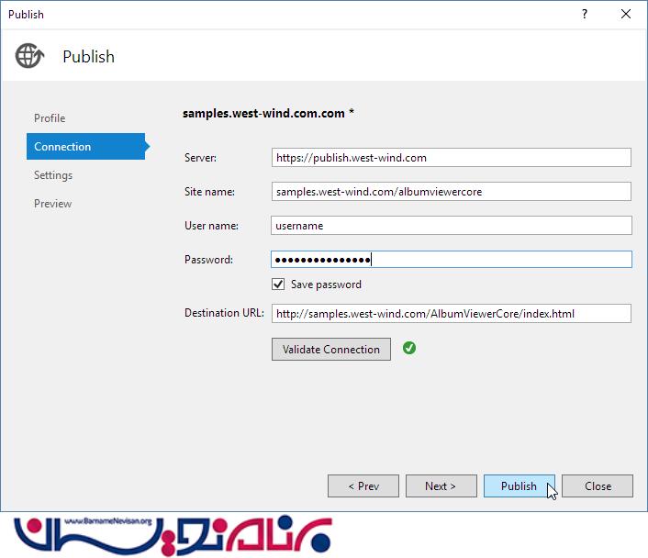Image resolution: width=648 pixels, height=558 pixels.
Task: Click the samples.west-wind.com.com profile heading
Action: (x=268, y=113)
